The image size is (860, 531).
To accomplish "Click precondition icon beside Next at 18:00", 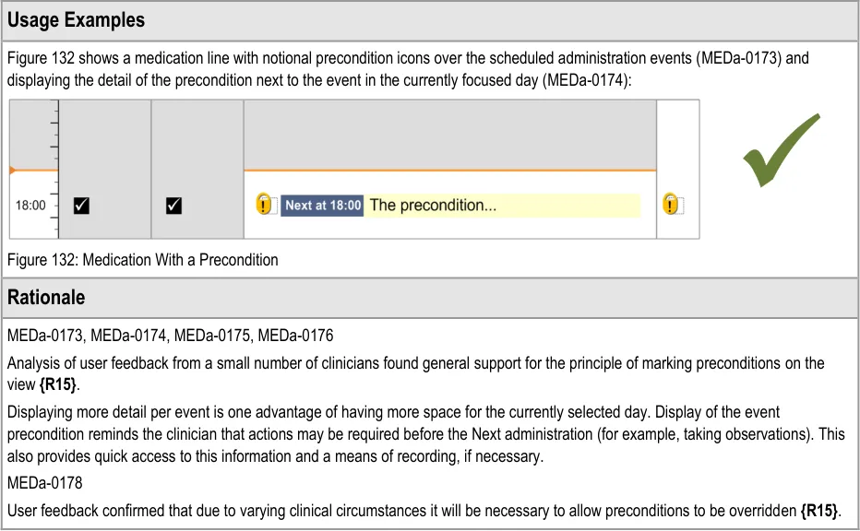I will (x=266, y=205).
